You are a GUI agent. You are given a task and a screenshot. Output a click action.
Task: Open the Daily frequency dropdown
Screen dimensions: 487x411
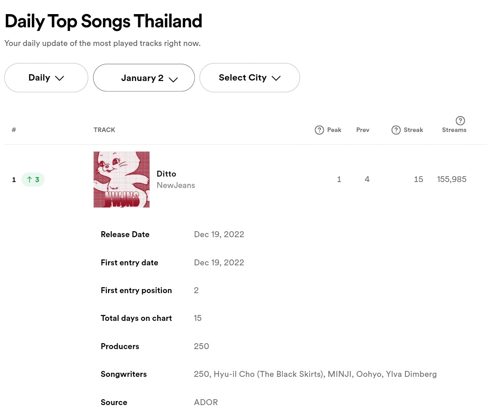pyautogui.click(x=46, y=78)
